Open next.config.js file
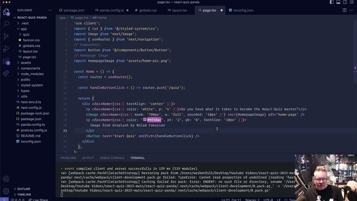The height and width of the screenshot is (201, 357). [31, 108]
